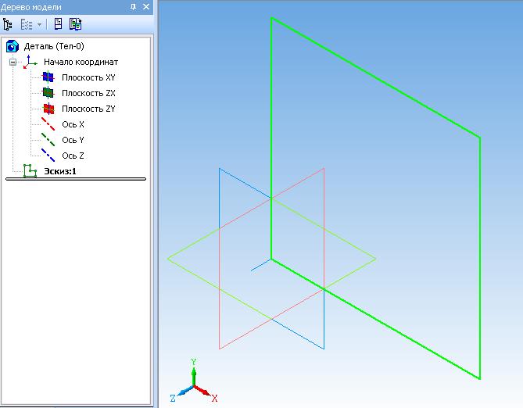523x408 pixels.
Task: Select Плоскость ZY in the tree
Action: pos(88,109)
